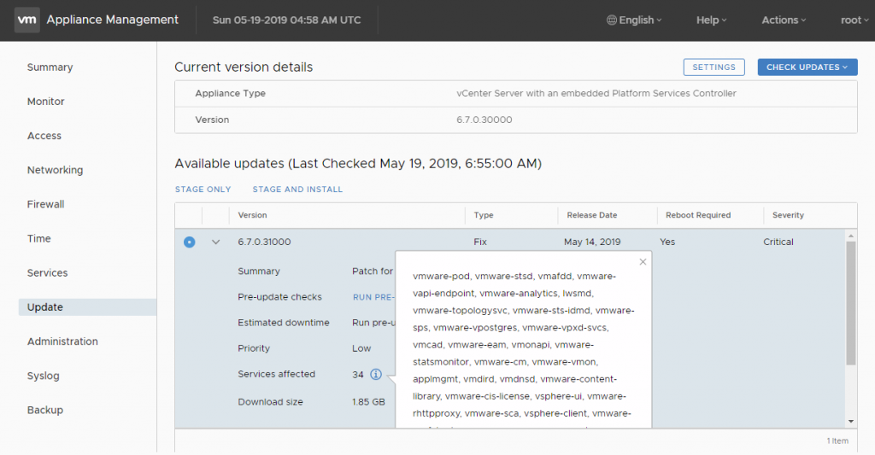Select the 6.7.0.31000 update radio button
The image size is (875, 455).
(x=189, y=242)
